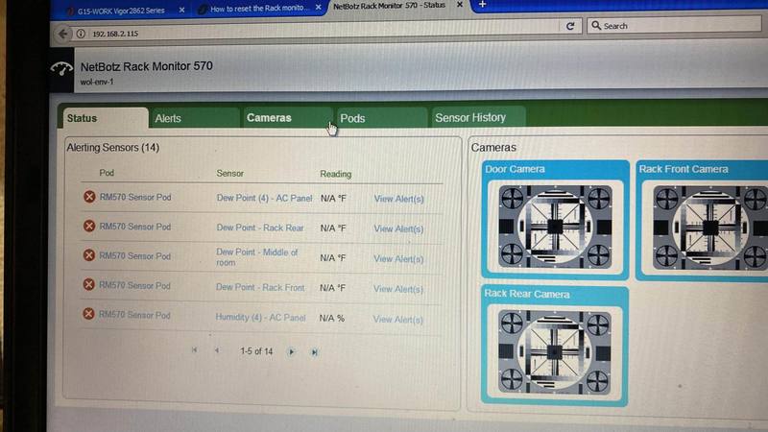
Task: Go to previous page of alerting sensors
Action: point(217,350)
